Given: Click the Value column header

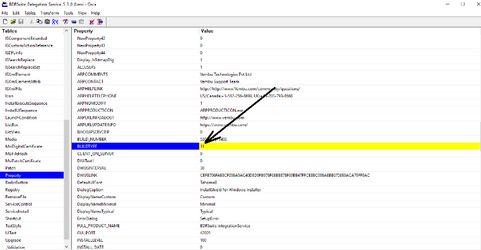Looking at the screenshot, I should coord(340,31).
